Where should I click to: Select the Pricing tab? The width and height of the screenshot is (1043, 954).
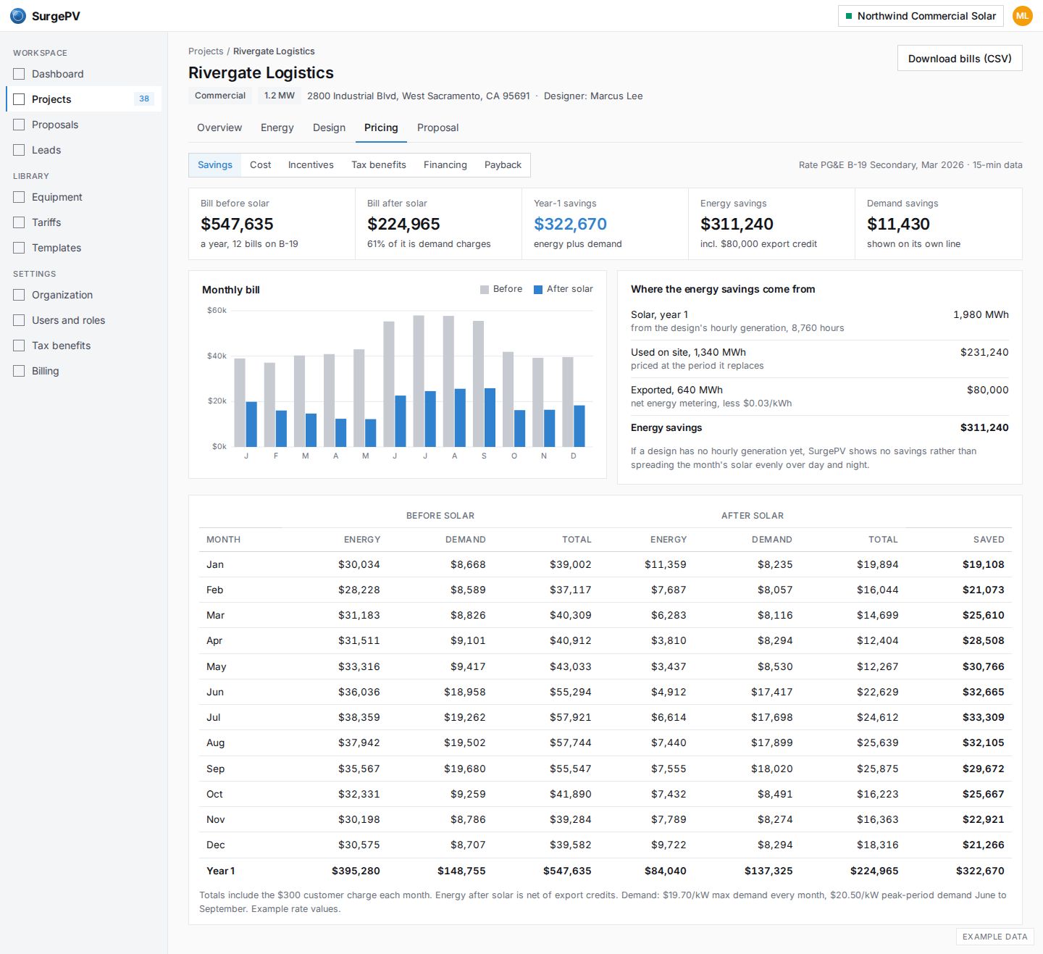click(381, 127)
